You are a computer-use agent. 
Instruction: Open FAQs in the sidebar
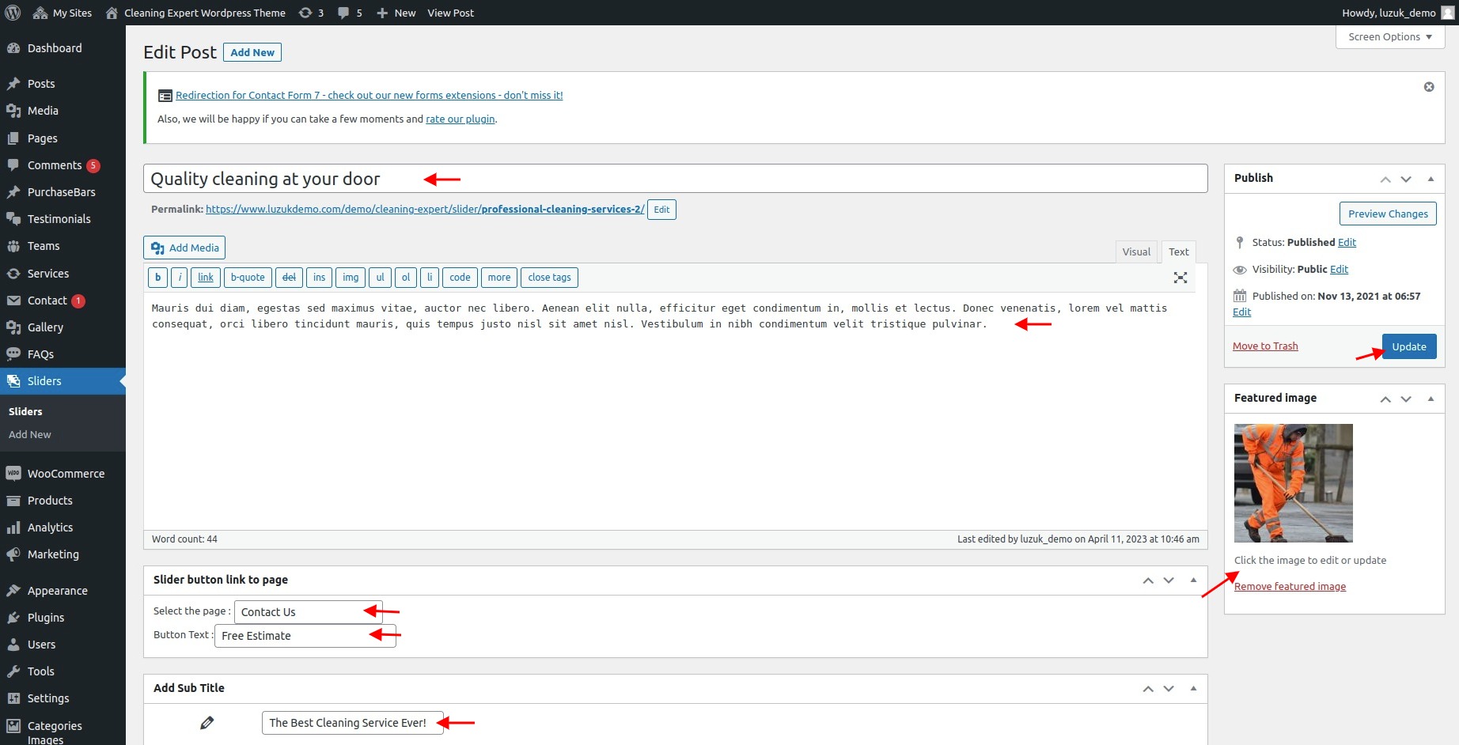point(63,354)
